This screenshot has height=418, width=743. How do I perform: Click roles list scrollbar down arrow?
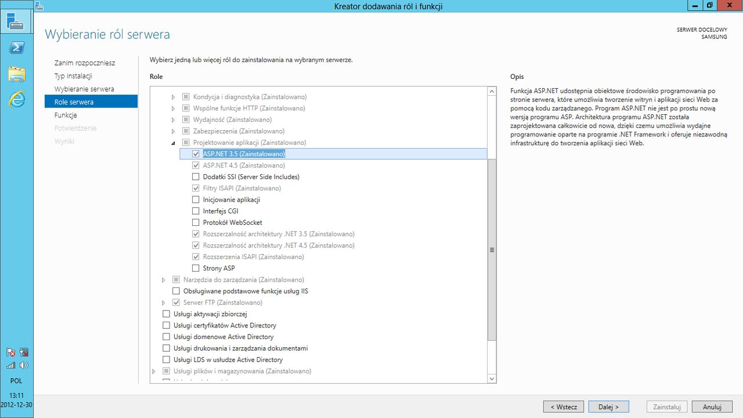point(492,379)
